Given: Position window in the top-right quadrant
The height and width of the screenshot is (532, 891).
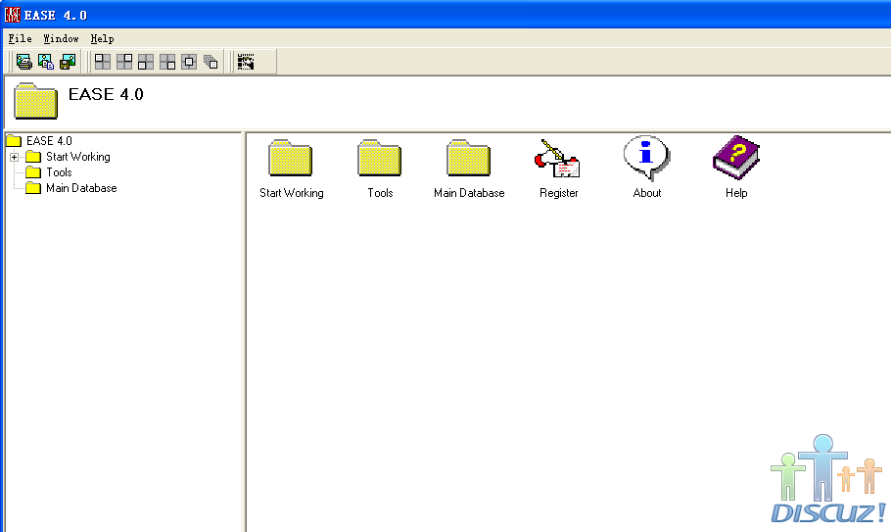Looking at the screenshot, I should coord(124,62).
